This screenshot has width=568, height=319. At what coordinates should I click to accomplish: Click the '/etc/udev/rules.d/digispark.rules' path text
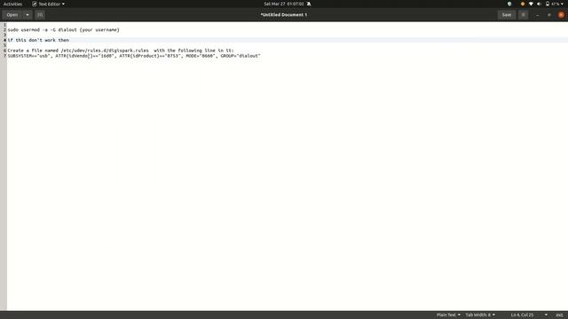pyautogui.click(x=105, y=51)
